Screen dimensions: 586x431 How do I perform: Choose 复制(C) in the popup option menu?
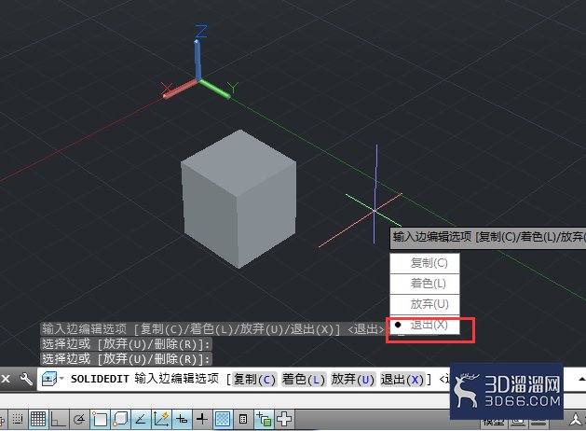click(x=425, y=263)
